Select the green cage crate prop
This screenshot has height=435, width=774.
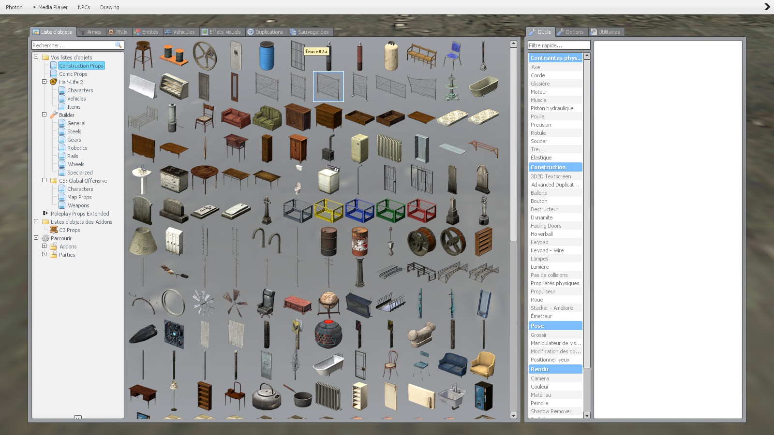390,210
